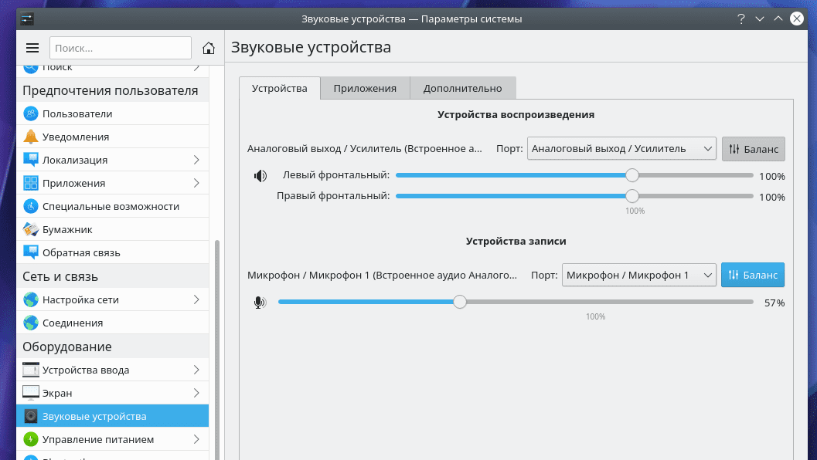Mute the microphone via its icon
Viewport: 817px width, 460px height.
click(x=260, y=303)
